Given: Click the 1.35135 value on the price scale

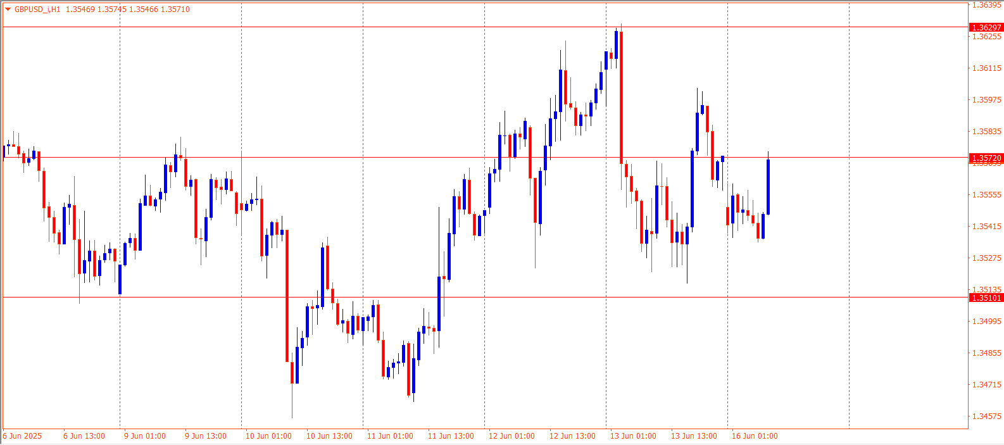Looking at the screenshot, I should [x=986, y=290].
